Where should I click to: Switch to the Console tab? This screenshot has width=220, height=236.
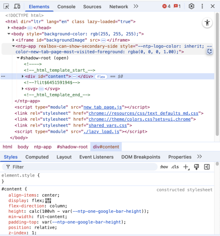66,7
